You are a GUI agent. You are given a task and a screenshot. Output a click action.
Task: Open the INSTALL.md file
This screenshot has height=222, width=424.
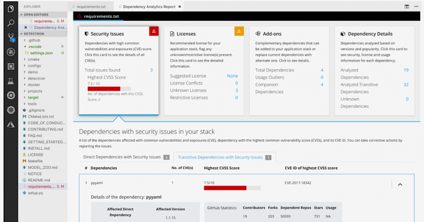click(39, 149)
